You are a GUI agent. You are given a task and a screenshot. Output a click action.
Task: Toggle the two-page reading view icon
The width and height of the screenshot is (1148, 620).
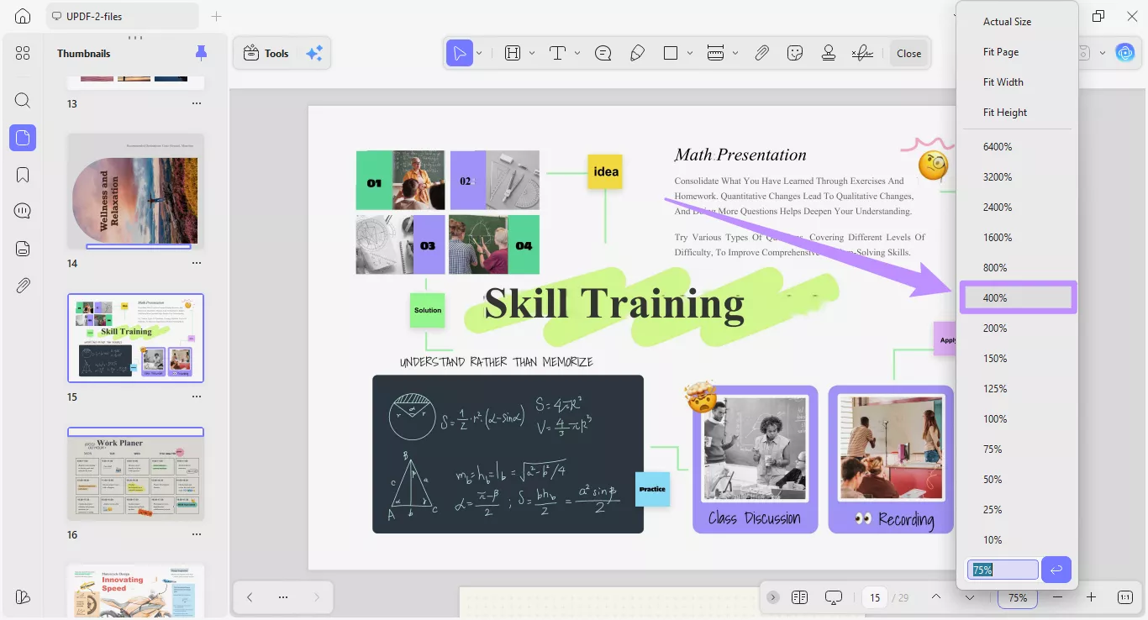tap(799, 597)
